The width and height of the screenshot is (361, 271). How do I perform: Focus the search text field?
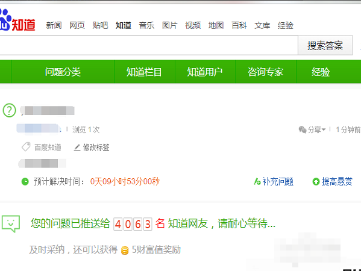coord(149,45)
